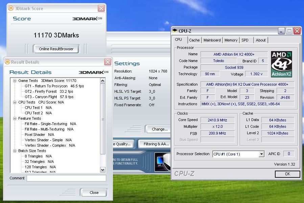Confirm CPU-Z with the OK button
The width and height of the screenshot is (304, 203).
click(x=287, y=174)
